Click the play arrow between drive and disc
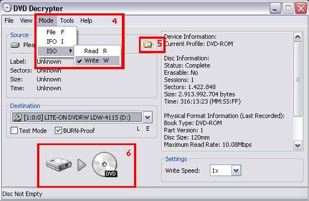Image resolution: width=309 pixels, height=201 pixels. (x=82, y=165)
